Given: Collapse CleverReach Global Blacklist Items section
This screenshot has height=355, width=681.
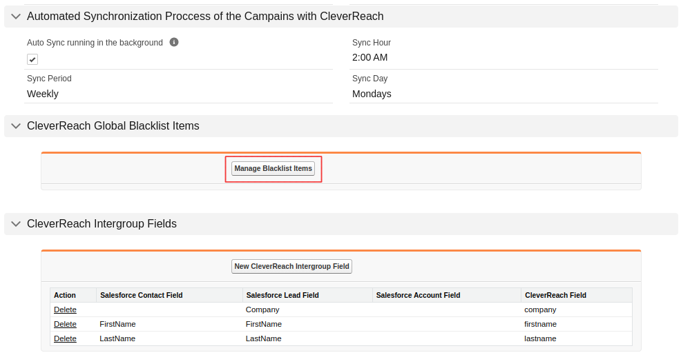Looking at the screenshot, I should (16, 126).
